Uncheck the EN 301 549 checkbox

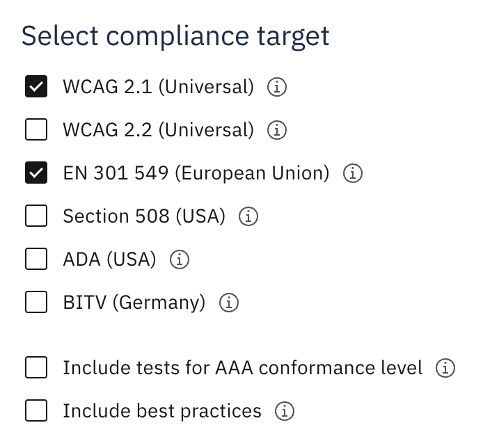point(36,173)
